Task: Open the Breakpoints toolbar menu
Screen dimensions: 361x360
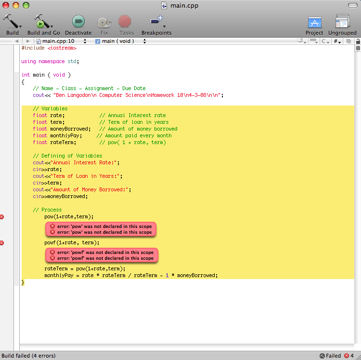Action: [x=156, y=22]
